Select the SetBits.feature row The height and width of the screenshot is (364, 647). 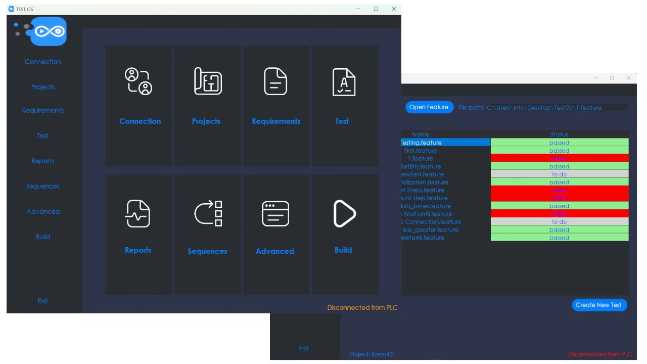(446, 166)
